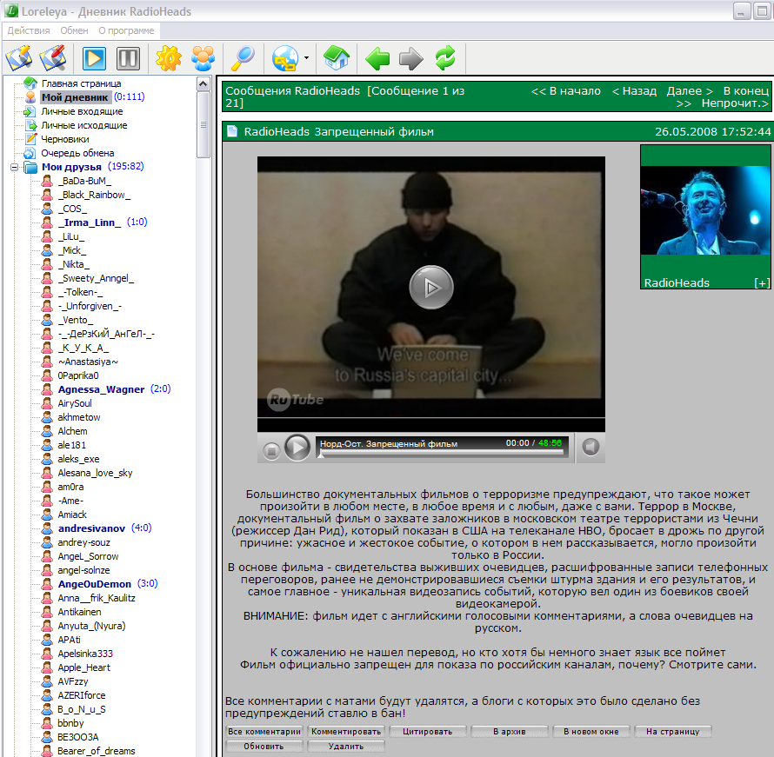Collapse the Мои друзья tree node
Screen dimensions: 774x757
[x=14, y=167]
